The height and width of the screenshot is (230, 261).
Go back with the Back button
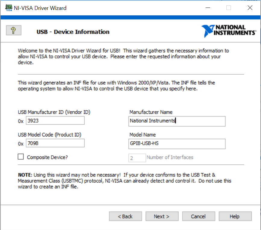tap(125, 216)
